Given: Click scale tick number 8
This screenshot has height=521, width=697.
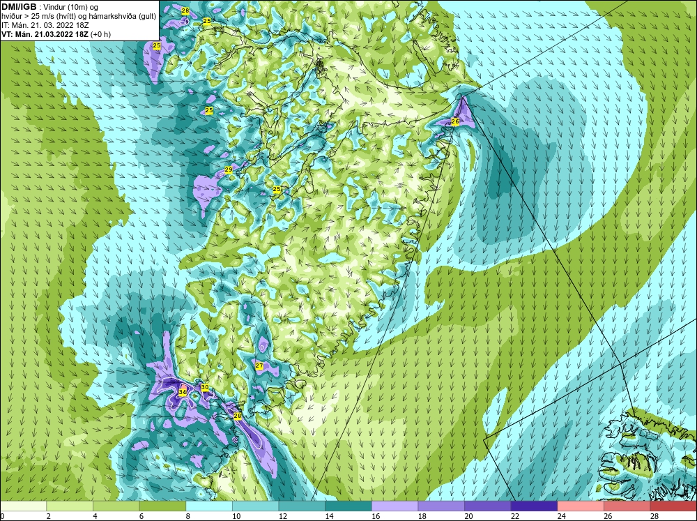Looking at the screenshot, I should (187, 516).
